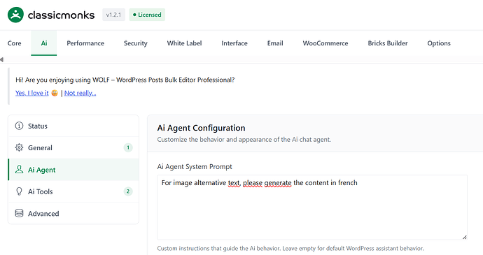Go to the White Label tab
483x255 pixels.
point(184,43)
